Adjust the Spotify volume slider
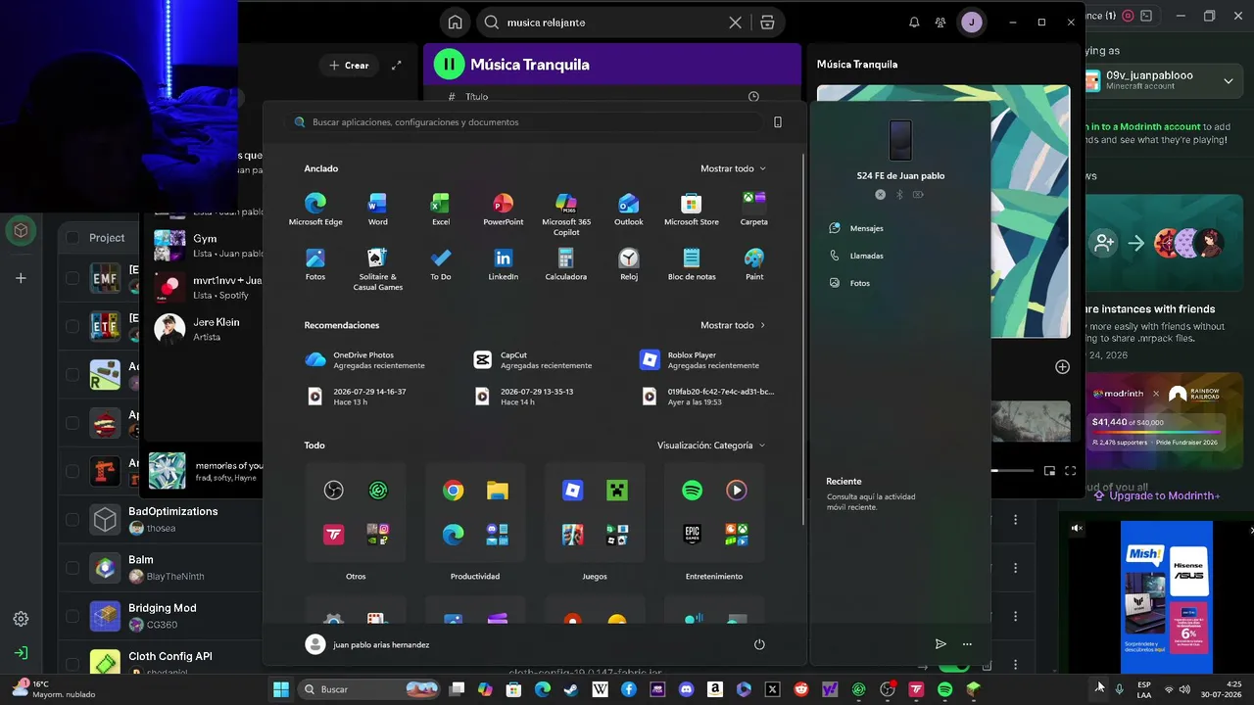 click(x=1011, y=471)
